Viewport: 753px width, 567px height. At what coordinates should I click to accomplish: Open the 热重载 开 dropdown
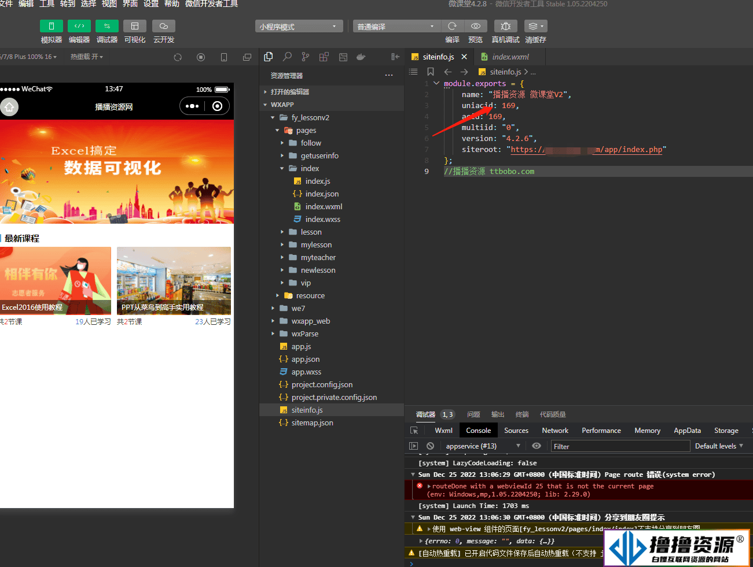[x=87, y=57]
